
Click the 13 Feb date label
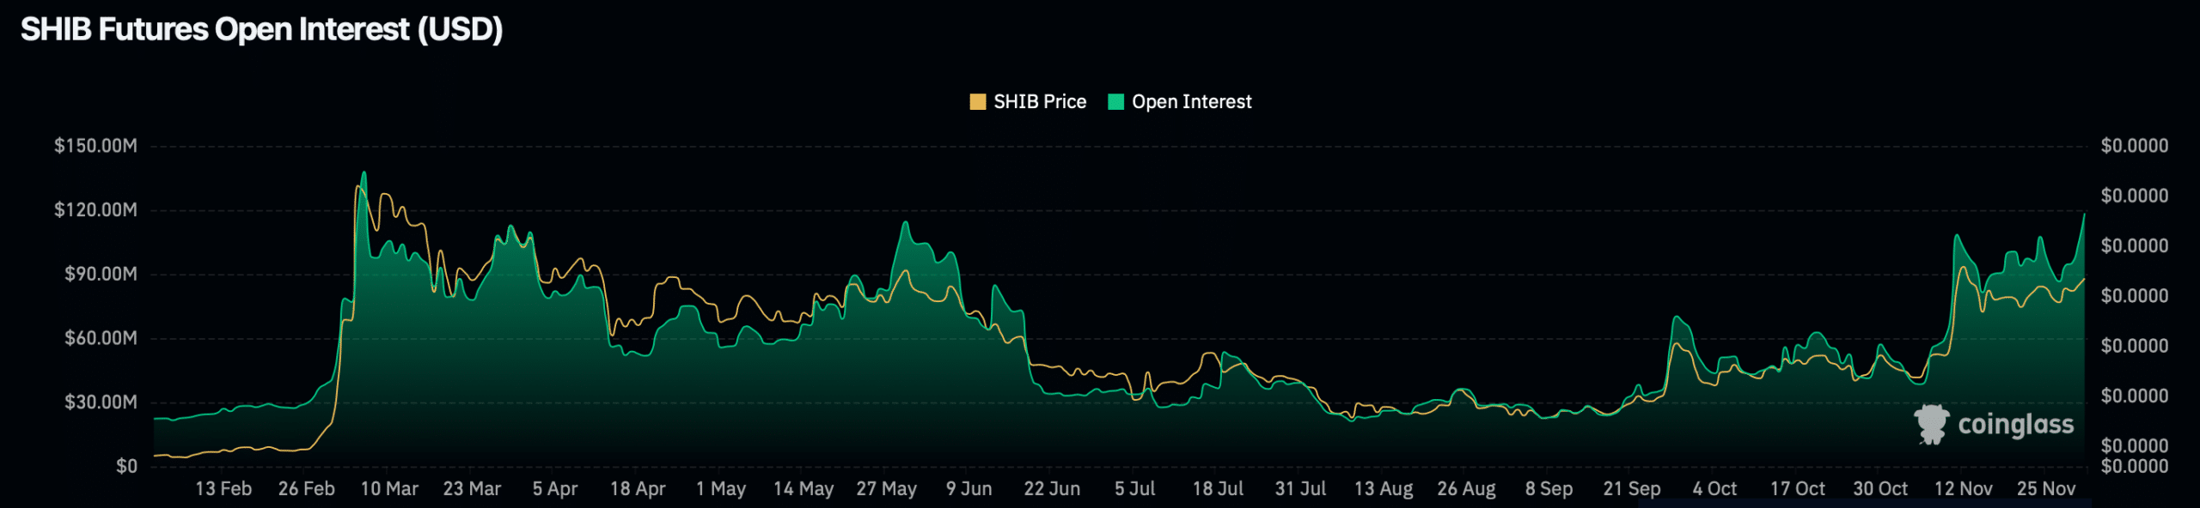tap(223, 489)
